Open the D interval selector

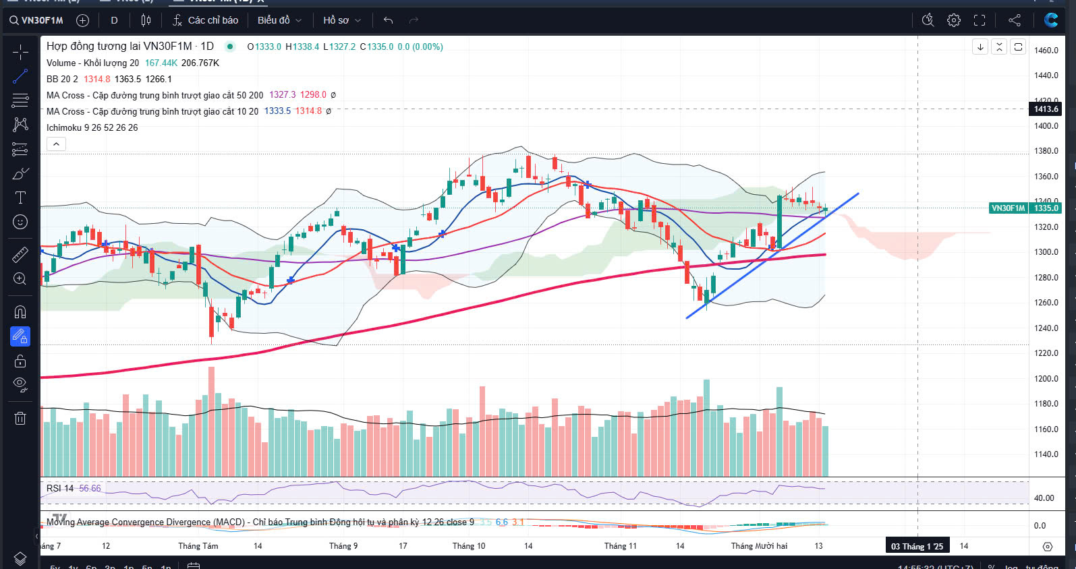click(x=114, y=20)
